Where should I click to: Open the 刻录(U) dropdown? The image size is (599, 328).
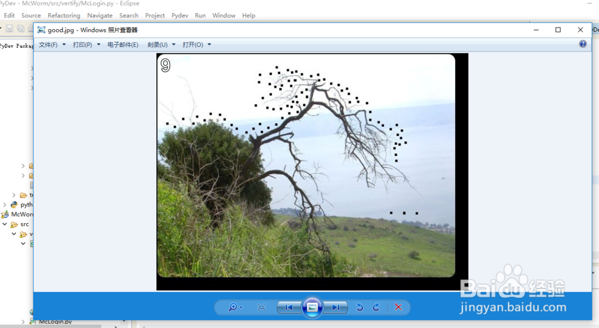click(x=161, y=45)
